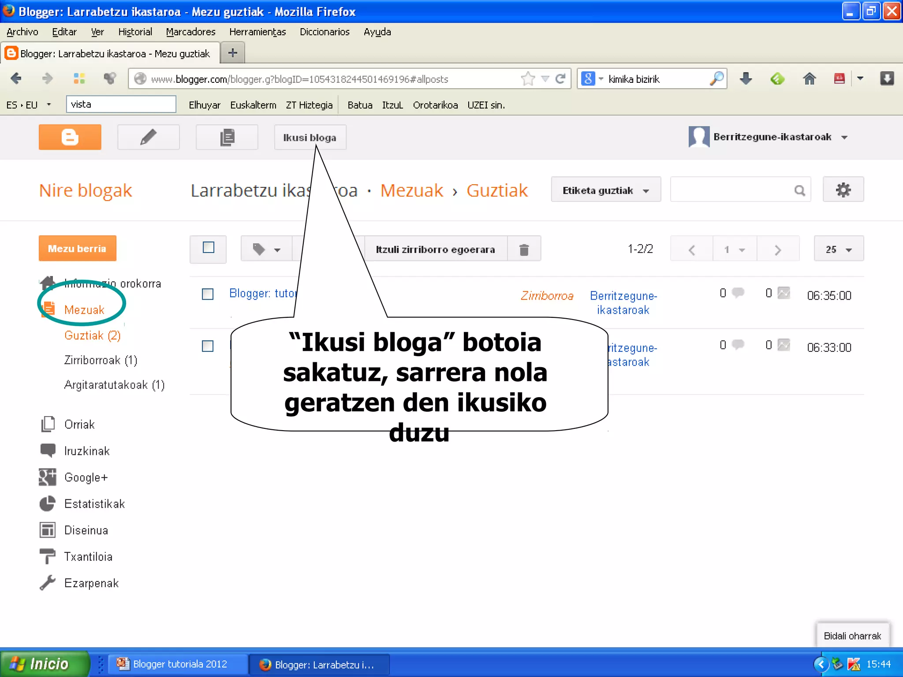Open the Archivo menu
903x677 pixels.
[x=22, y=32]
